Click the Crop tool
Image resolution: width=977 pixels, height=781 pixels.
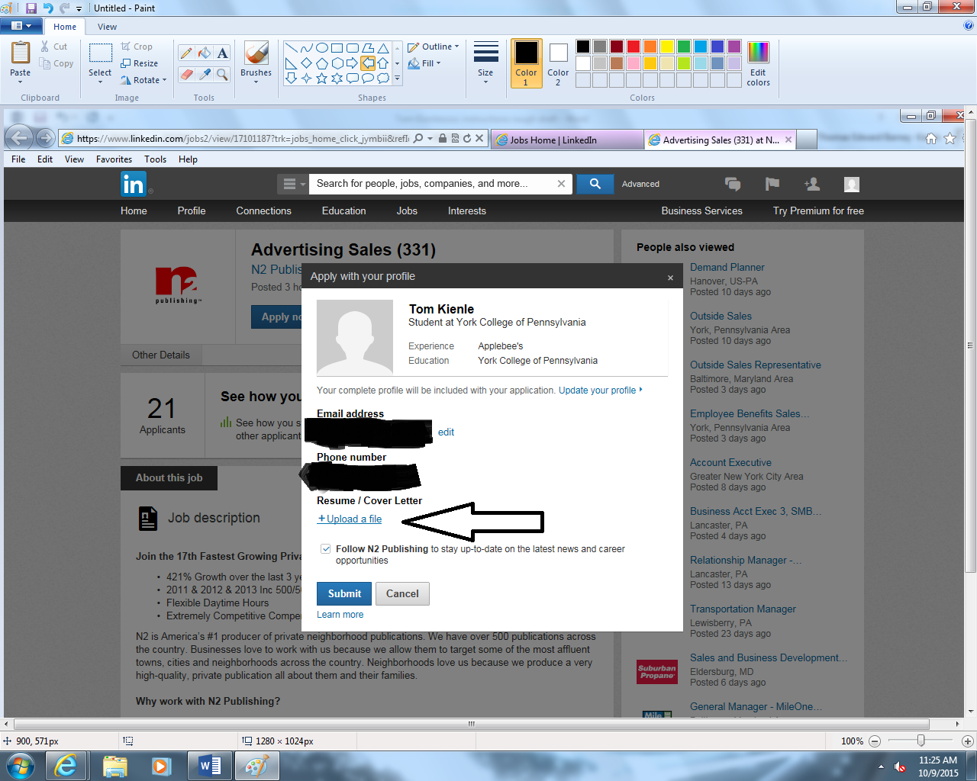click(137, 47)
